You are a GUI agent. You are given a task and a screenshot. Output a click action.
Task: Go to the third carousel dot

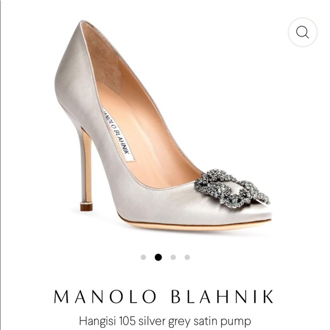173,257
